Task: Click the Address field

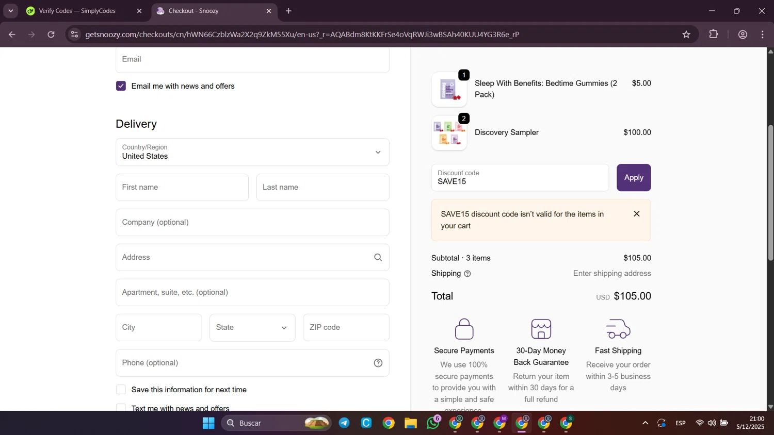Action: tap(252, 257)
